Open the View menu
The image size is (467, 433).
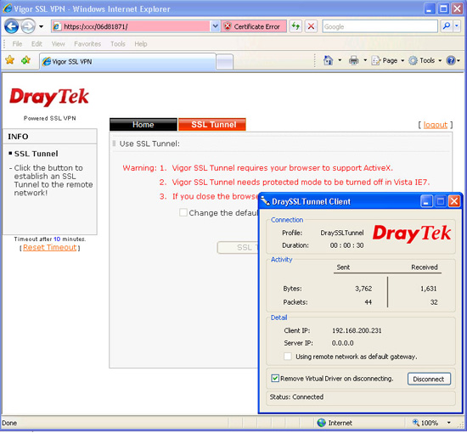pos(58,44)
